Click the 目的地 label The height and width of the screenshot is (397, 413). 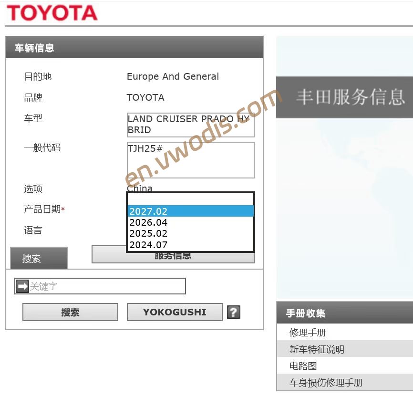coord(38,76)
